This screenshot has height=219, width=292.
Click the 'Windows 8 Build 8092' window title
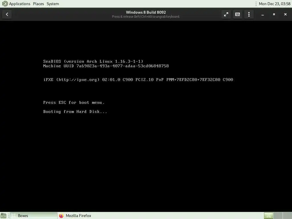click(x=146, y=12)
